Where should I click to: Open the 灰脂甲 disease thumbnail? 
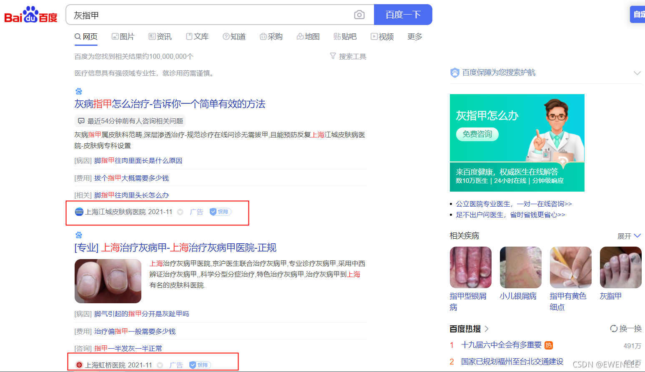click(621, 267)
